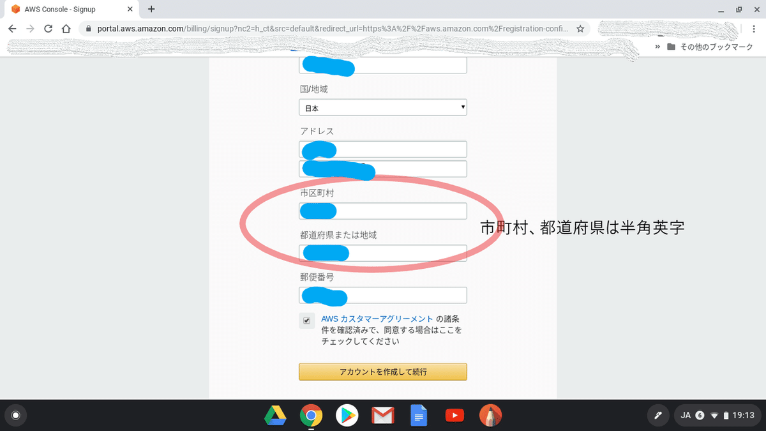Viewport: 766px width, 431px height.
Task: Open Google Drive from the shelf
Action: pos(275,415)
